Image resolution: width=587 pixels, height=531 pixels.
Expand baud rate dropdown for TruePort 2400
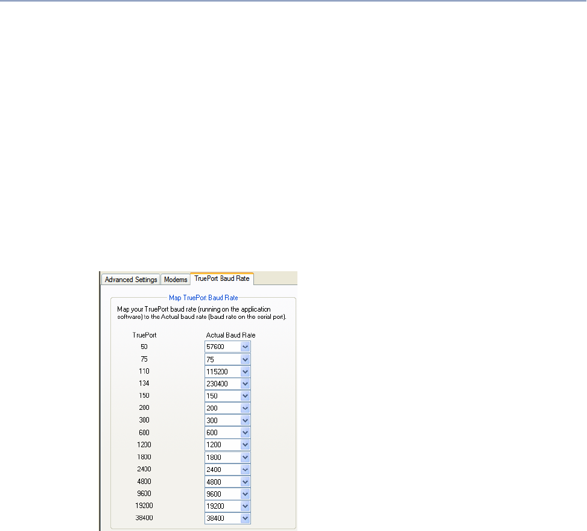(x=245, y=470)
